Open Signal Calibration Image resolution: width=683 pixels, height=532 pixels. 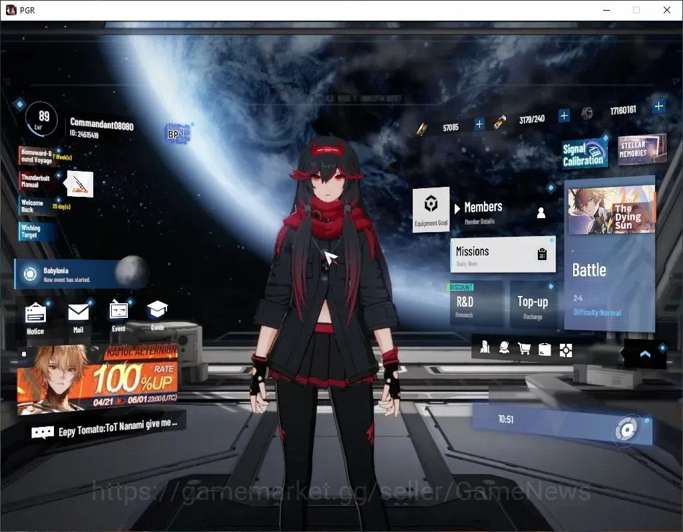584,154
